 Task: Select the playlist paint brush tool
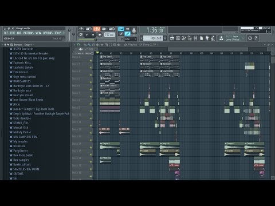point(89,45)
